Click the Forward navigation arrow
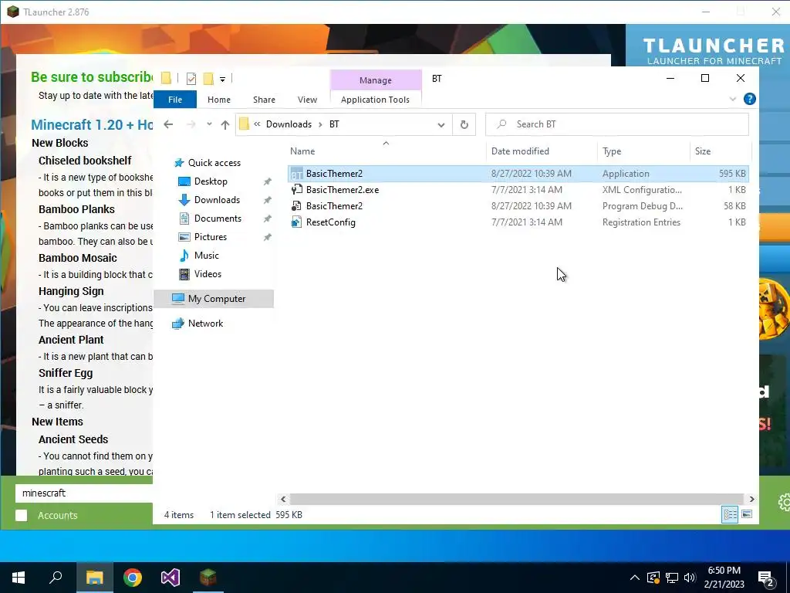790x593 pixels. click(191, 124)
